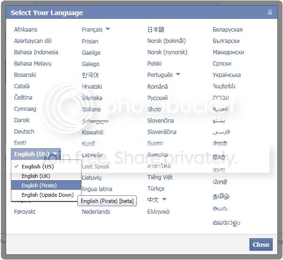This screenshot has height=260, width=283.
Task: Pick Slovenčina from the list
Action: pos(160,120)
